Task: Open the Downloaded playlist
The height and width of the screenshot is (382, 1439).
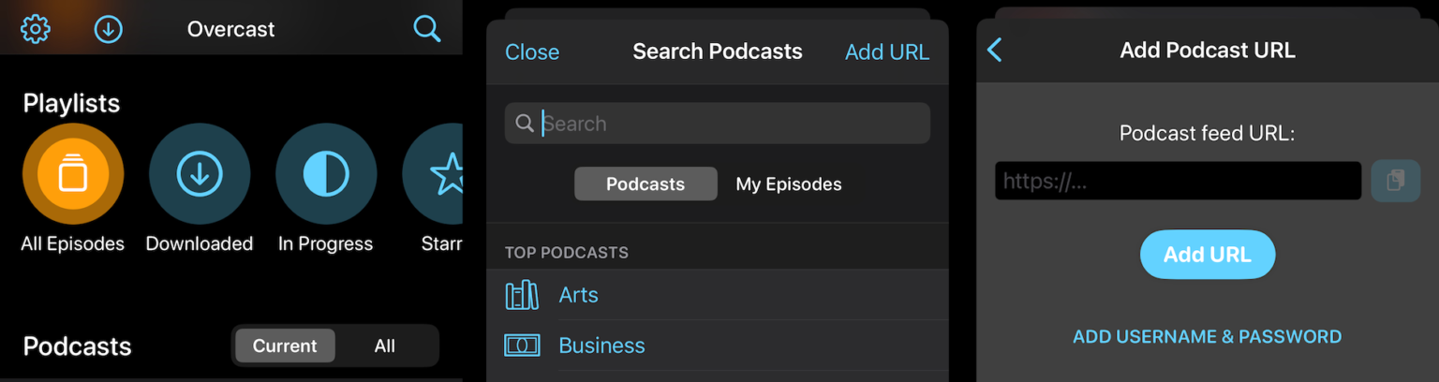Action: [200, 174]
